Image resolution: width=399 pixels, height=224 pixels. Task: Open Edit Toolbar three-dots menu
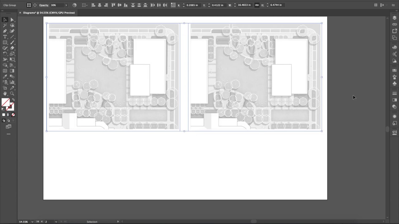click(8, 134)
